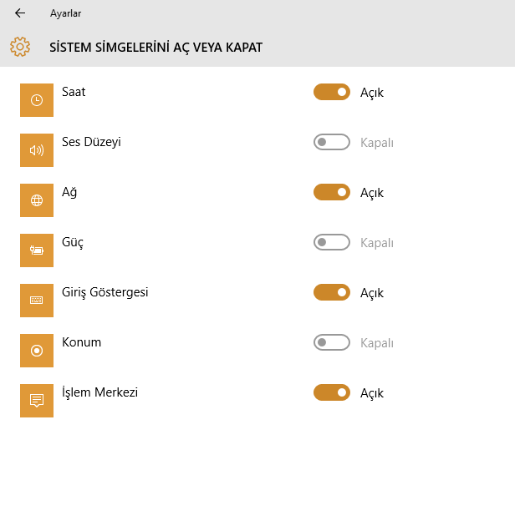
Task: Click the İşlem Merkezi notification icon
Action: (x=37, y=401)
